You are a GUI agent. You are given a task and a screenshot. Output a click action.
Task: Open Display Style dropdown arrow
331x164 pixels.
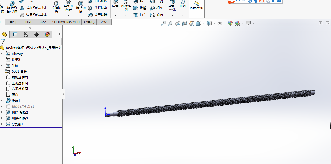tap(215, 23)
